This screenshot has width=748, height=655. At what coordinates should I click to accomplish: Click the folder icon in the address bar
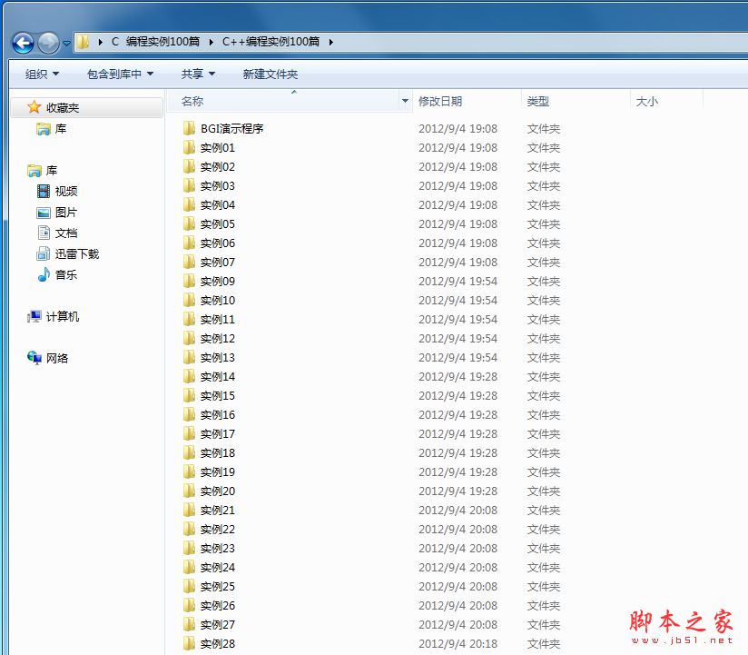point(83,42)
